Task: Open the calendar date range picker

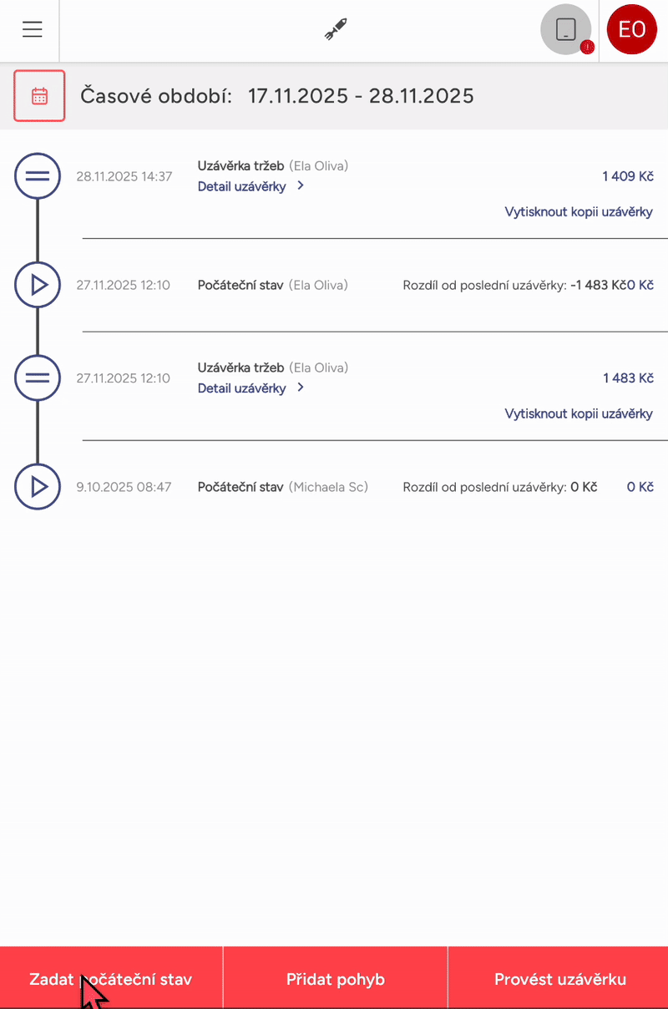Action: pyautogui.click(x=39, y=96)
